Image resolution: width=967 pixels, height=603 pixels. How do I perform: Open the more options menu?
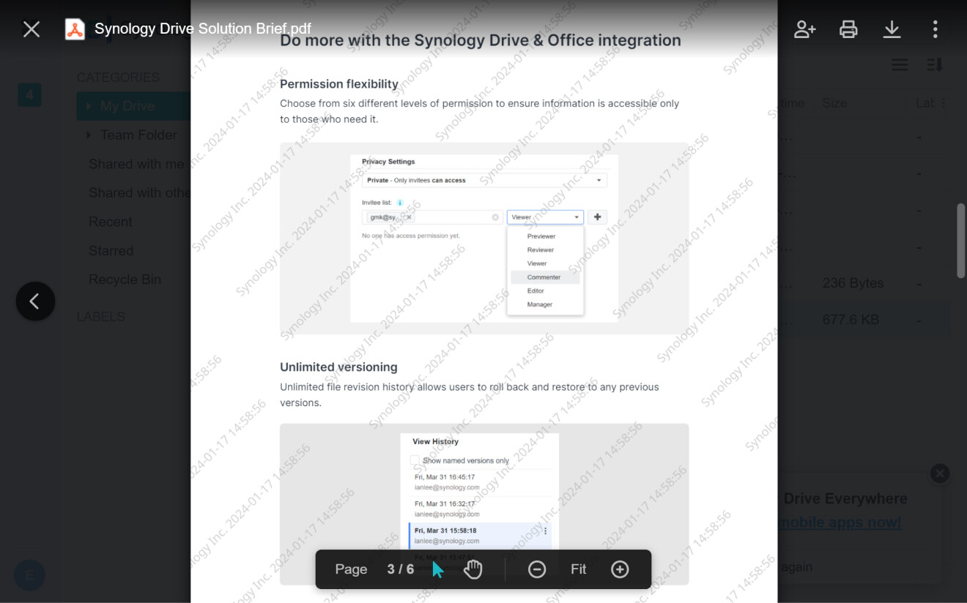(935, 29)
